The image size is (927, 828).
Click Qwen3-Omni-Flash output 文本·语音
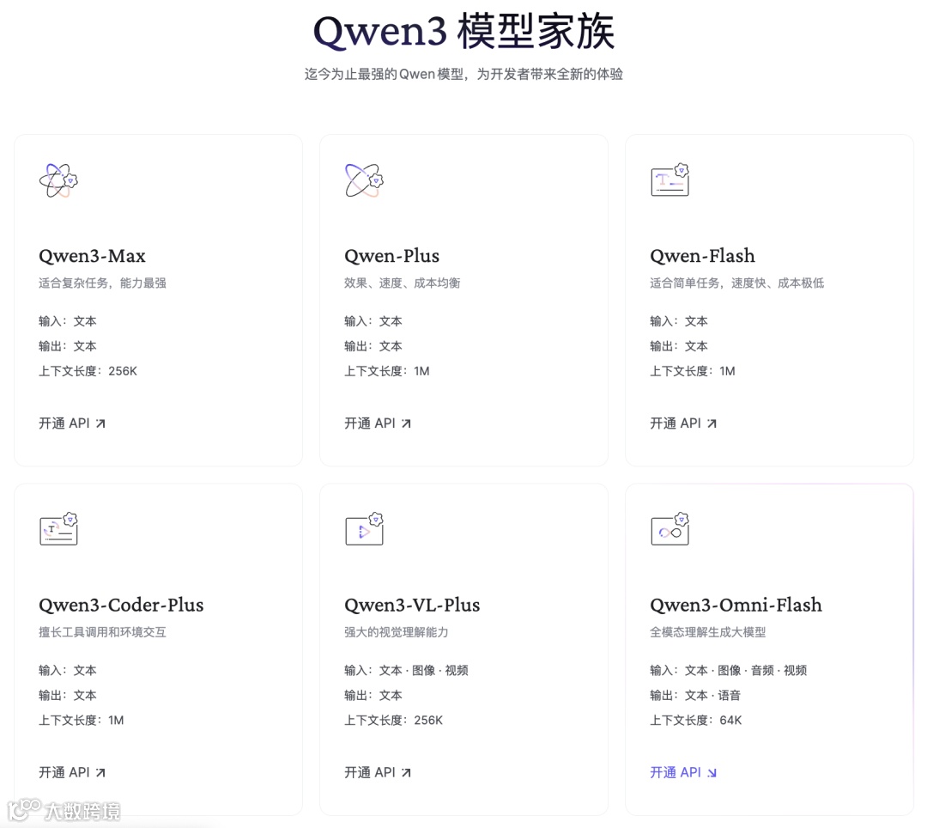pos(695,695)
